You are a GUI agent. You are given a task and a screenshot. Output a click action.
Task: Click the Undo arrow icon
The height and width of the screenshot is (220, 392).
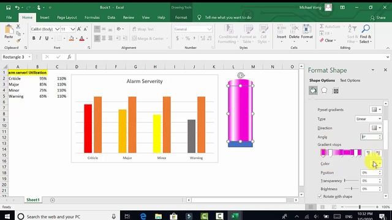point(17,7)
